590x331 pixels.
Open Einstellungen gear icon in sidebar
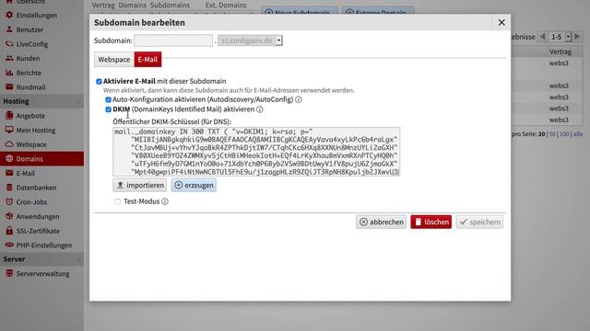[9, 15]
